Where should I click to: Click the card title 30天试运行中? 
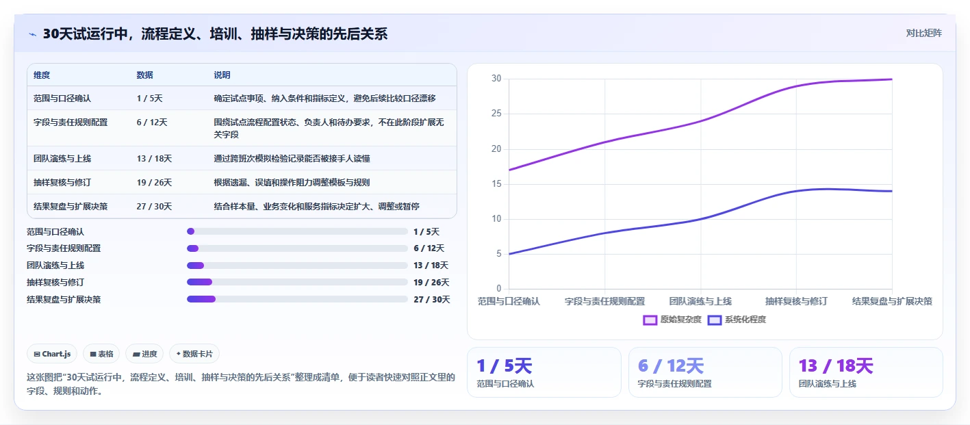point(215,34)
